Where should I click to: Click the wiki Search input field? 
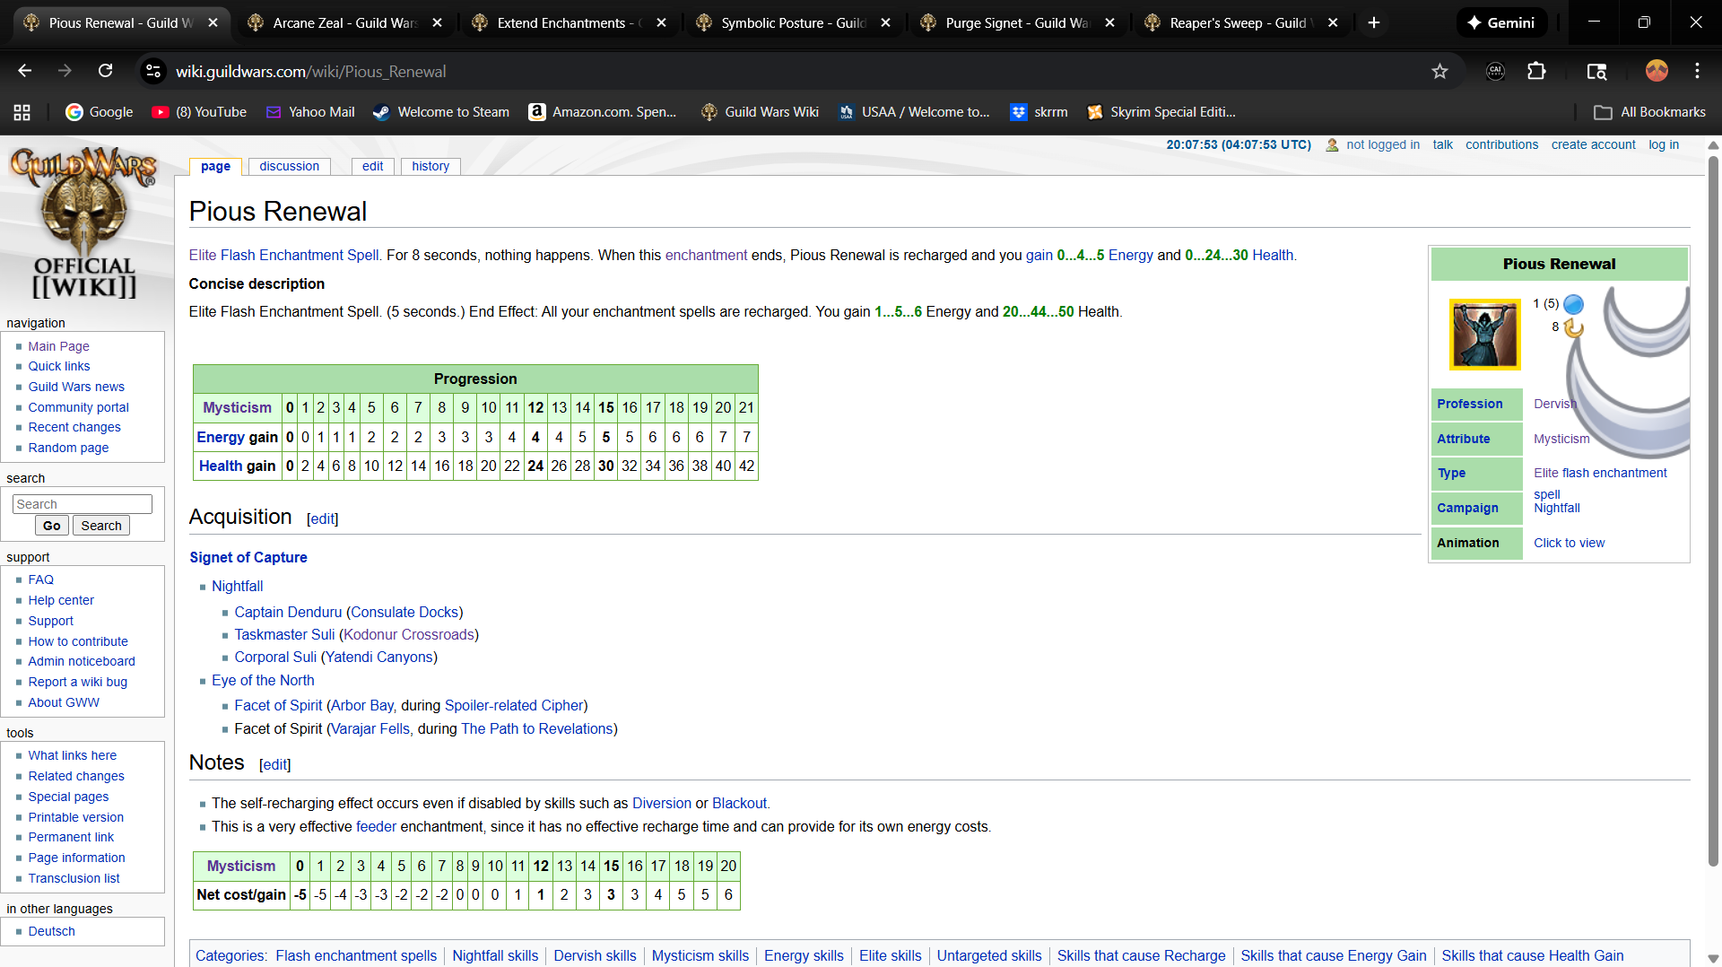83,504
